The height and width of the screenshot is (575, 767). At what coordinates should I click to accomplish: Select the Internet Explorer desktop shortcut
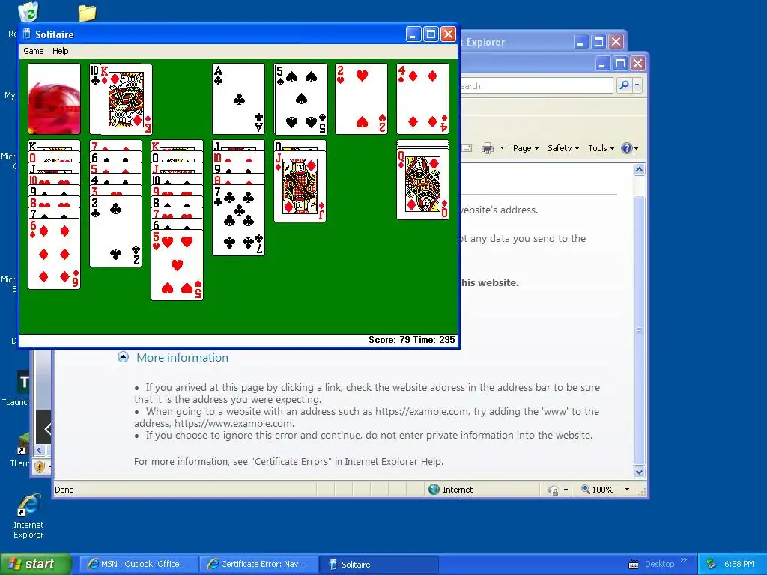coord(28,517)
